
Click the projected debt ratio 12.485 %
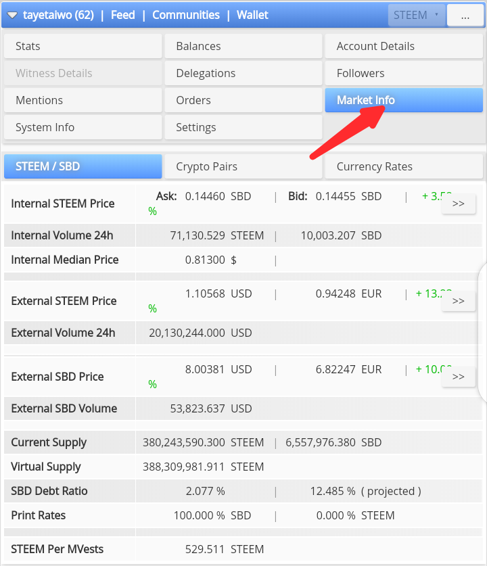pos(333,492)
